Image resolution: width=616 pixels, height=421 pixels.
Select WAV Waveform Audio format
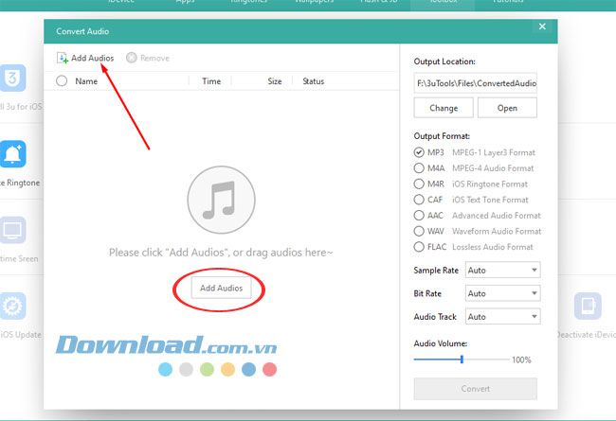coord(419,231)
